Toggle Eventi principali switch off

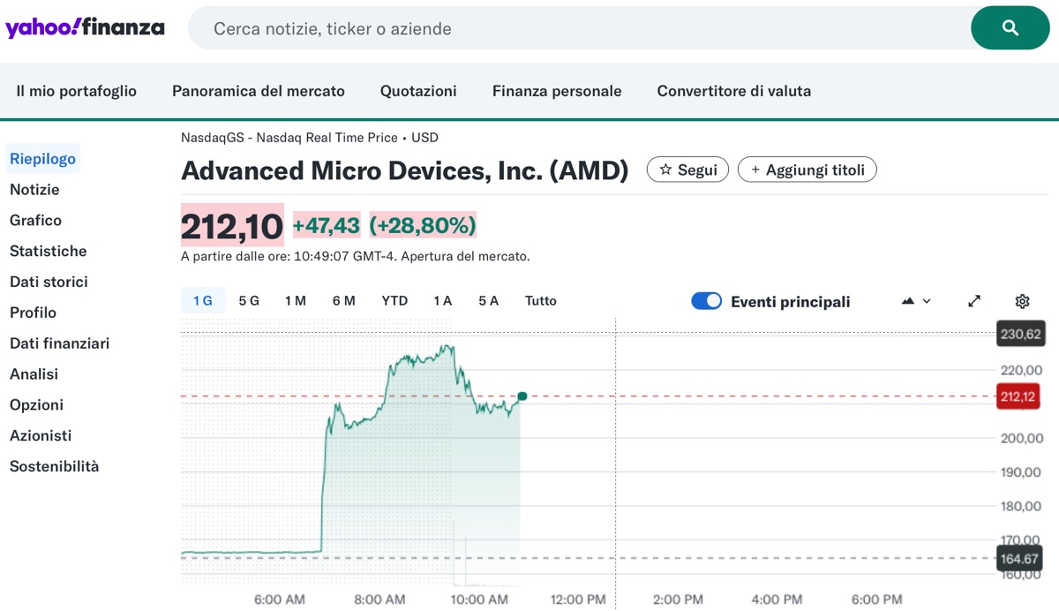point(706,301)
